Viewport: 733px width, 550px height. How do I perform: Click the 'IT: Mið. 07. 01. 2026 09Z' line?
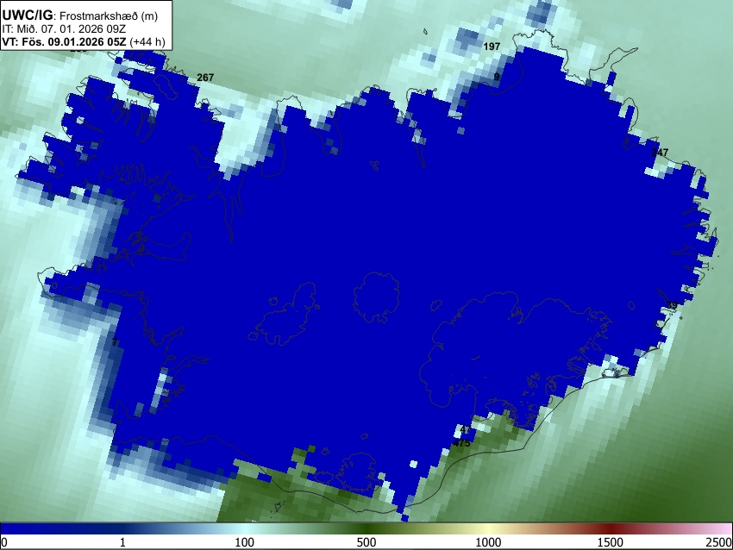63,29
